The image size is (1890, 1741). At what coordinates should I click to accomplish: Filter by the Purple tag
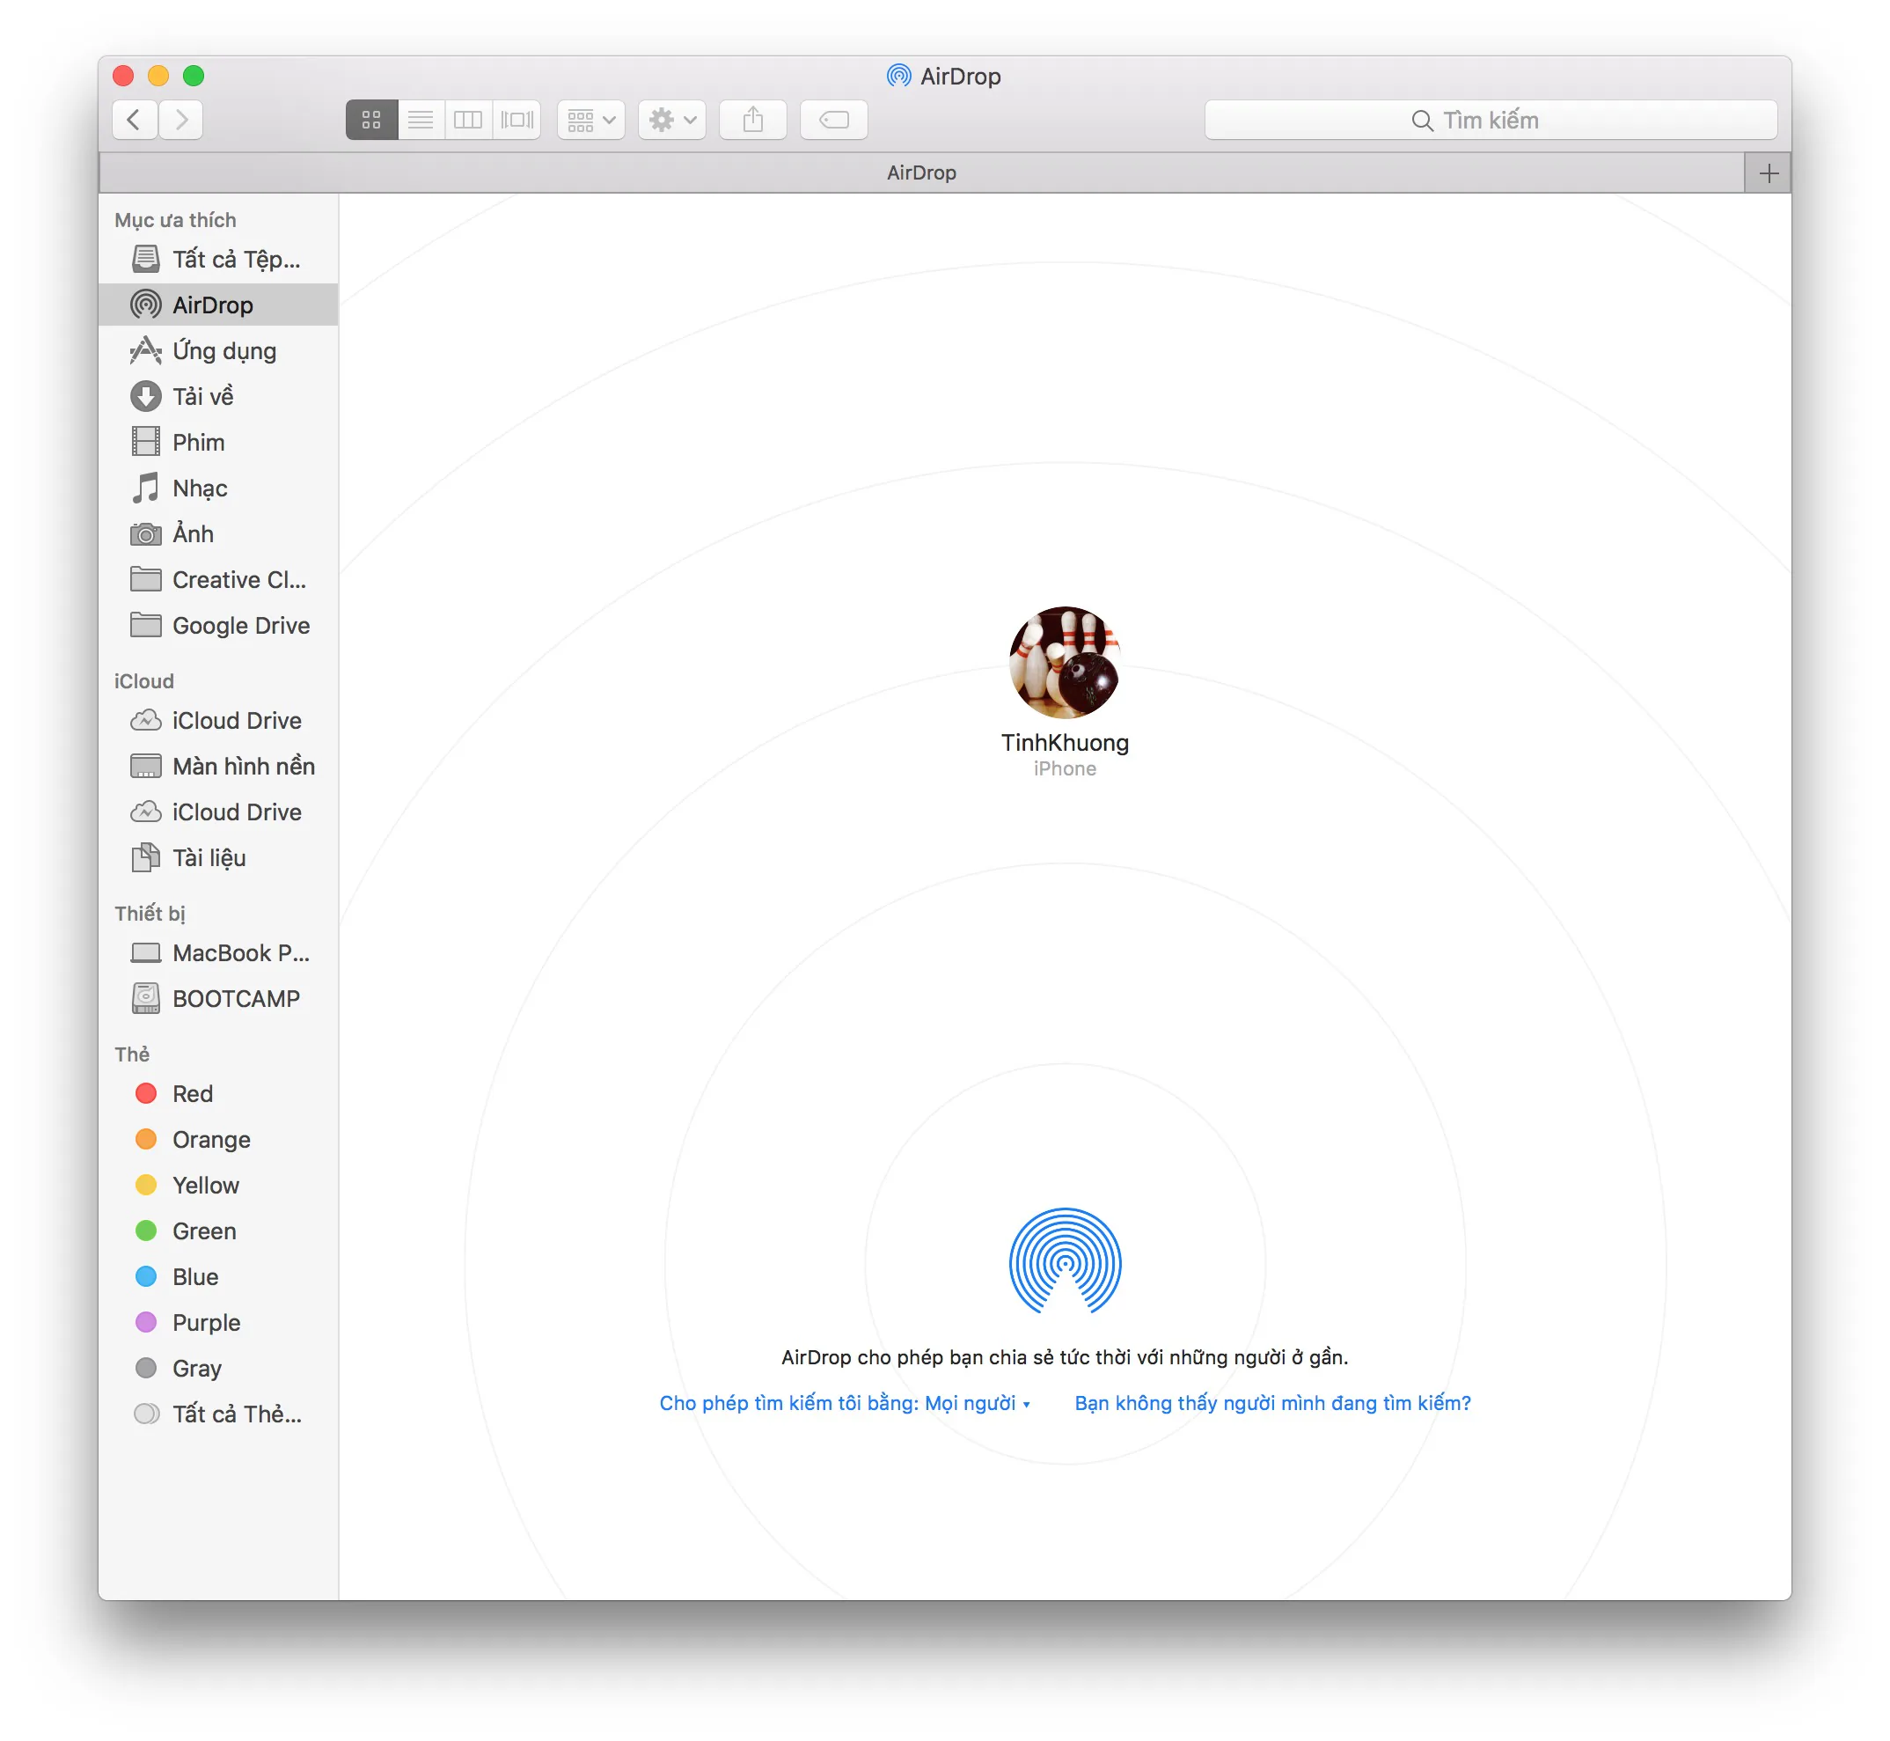(x=217, y=1323)
